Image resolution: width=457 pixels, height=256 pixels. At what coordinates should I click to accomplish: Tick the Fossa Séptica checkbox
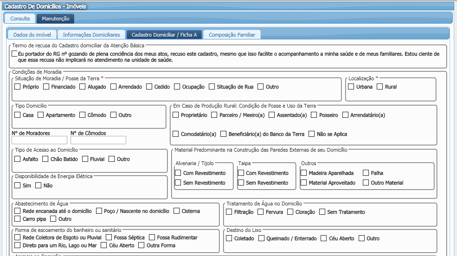click(x=109, y=237)
